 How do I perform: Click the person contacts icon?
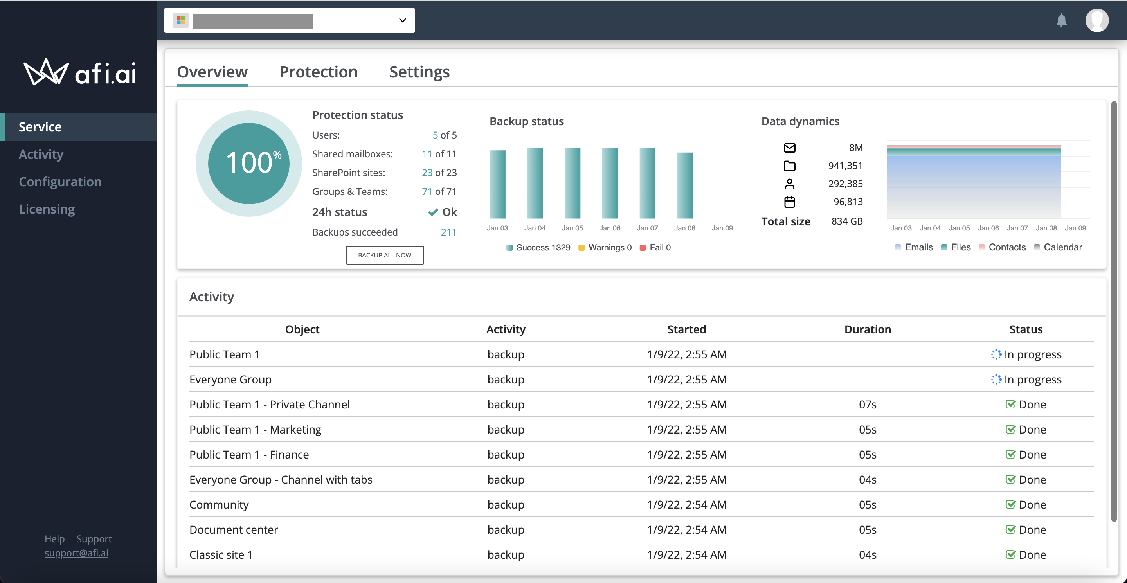pos(789,184)
